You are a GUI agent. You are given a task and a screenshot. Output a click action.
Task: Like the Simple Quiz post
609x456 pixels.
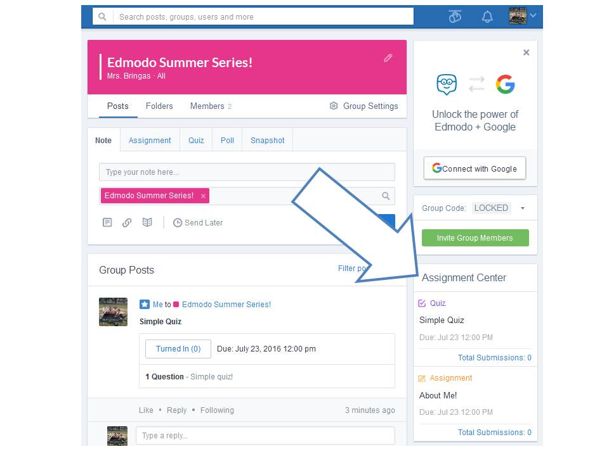(x=146, y=410)
